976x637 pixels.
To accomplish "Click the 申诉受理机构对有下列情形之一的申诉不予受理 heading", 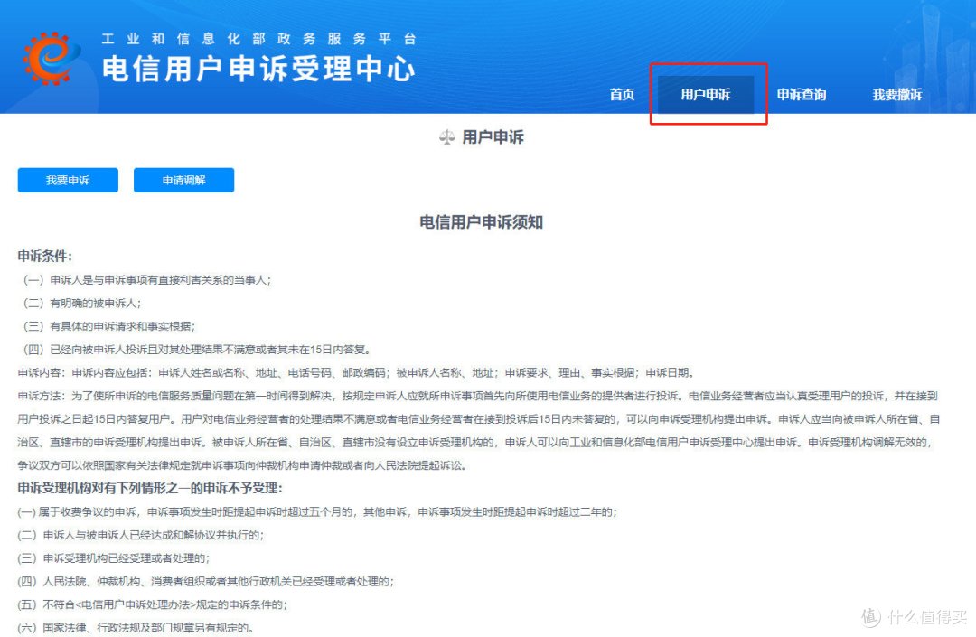I will click(x=150, y=488).
